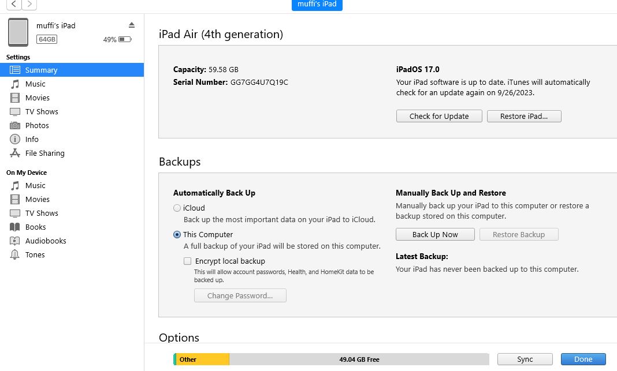The height and width of the screenshot is (371, 617).
Task: Click the muffi's iPad device tab
Action: pos(317,5)
